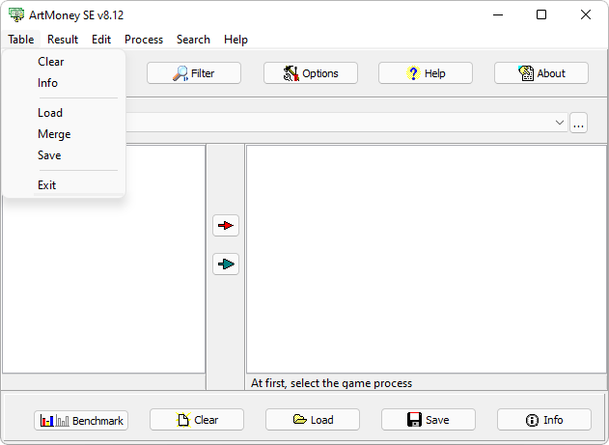Click the red arrow transfer button
This screenshot has height=445, width=609.
[x=226, y=225]
